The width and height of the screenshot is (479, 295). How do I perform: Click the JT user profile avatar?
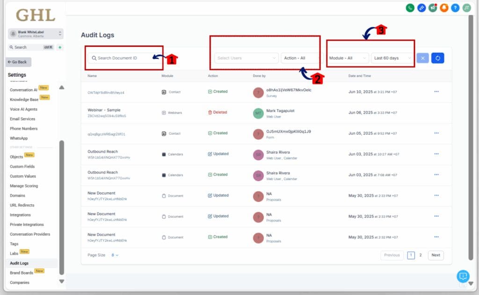point(466,8)
